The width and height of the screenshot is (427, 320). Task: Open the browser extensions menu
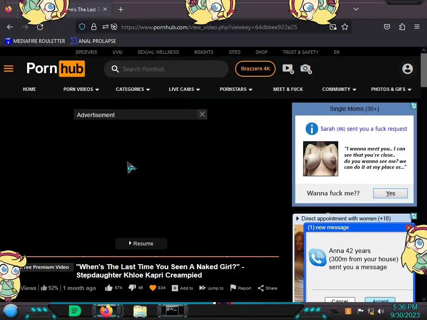(402, 27)
